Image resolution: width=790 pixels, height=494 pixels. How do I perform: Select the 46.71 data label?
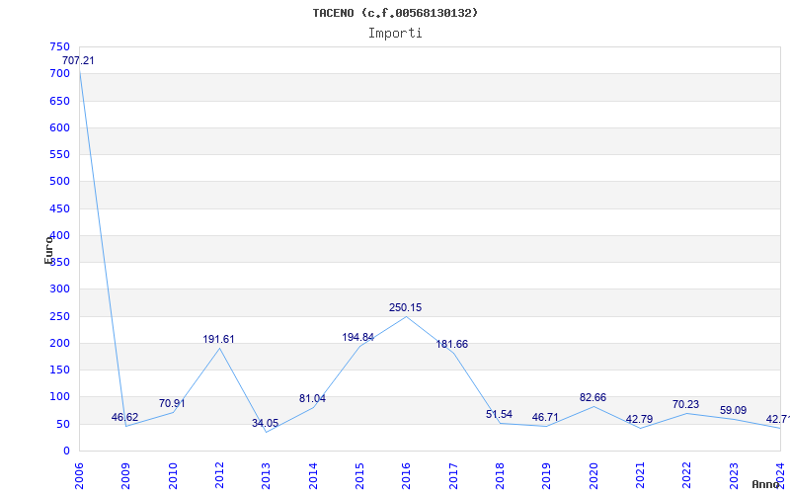coord(545,417)
